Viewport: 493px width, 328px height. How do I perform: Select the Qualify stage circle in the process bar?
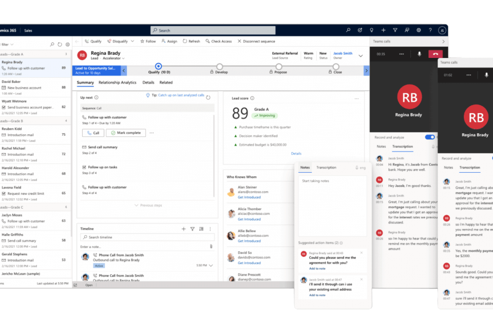pos(158,66)
